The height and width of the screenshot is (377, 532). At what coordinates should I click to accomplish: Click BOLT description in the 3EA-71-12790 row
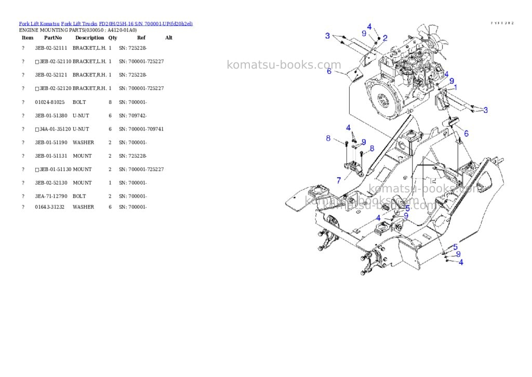coord(79,197)
